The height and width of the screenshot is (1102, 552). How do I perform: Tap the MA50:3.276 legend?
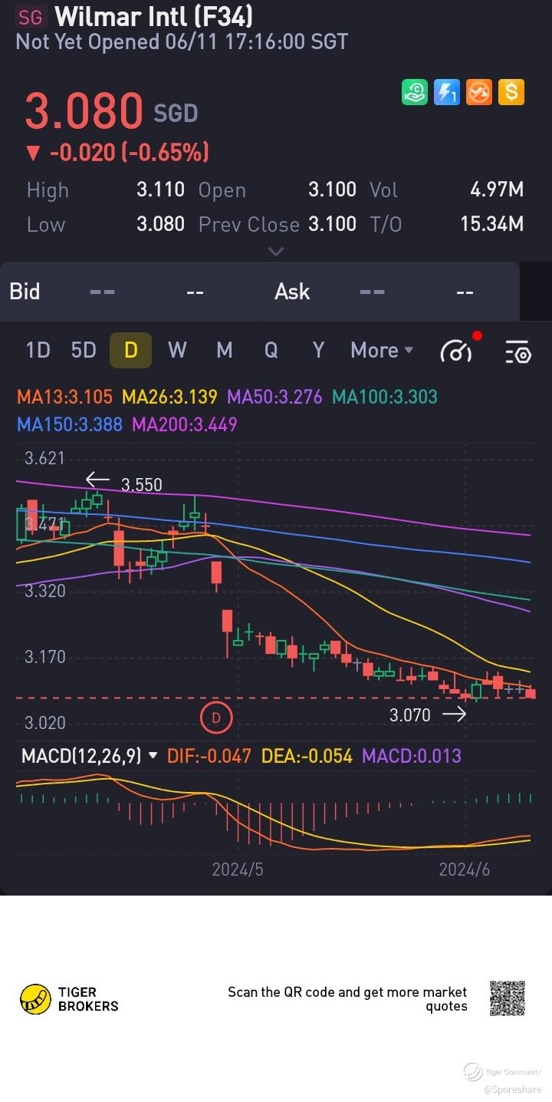click(275, 397)
